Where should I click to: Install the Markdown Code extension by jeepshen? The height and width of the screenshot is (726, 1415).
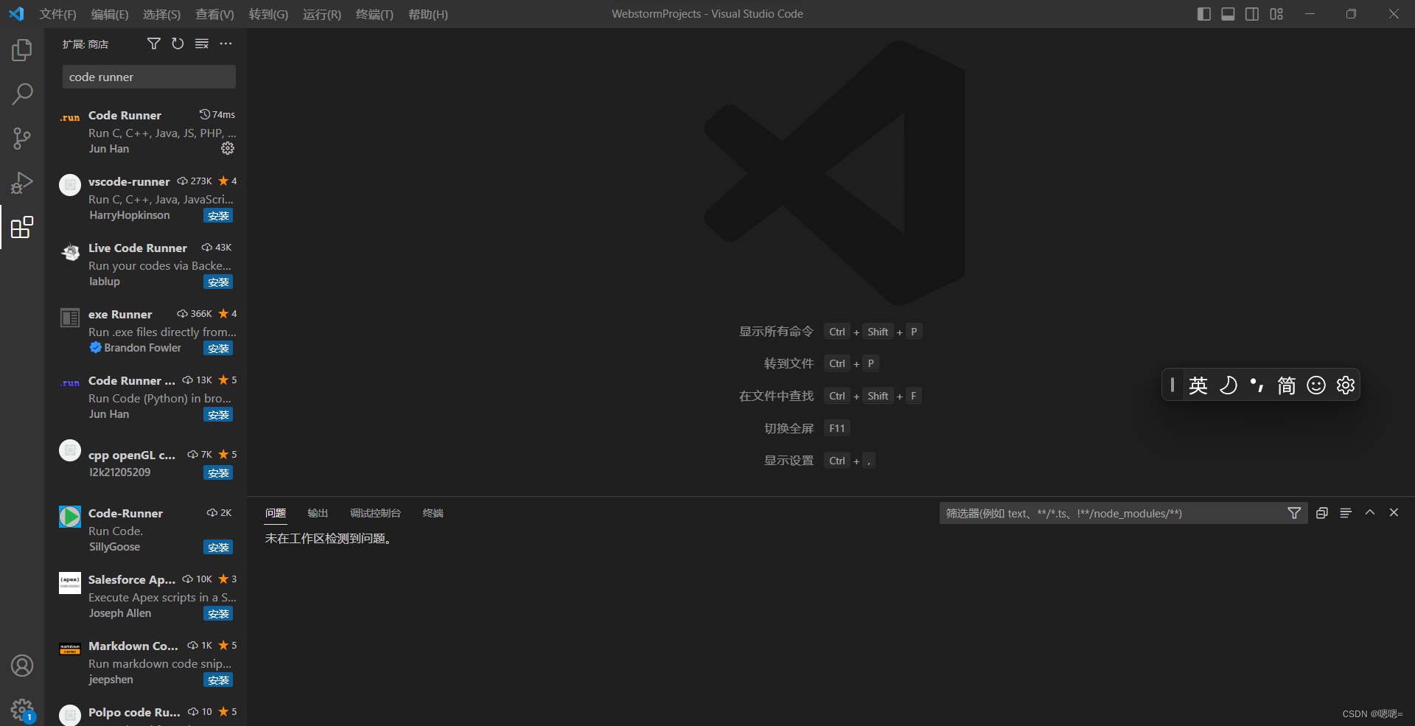(x=218, y=680)
